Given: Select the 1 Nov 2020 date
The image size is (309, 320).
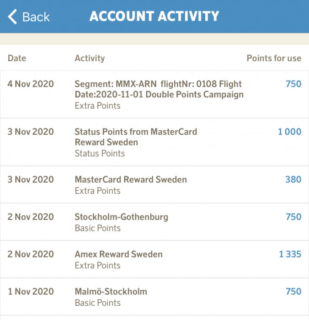Looking at the screenshot, I should coord(31,292).
